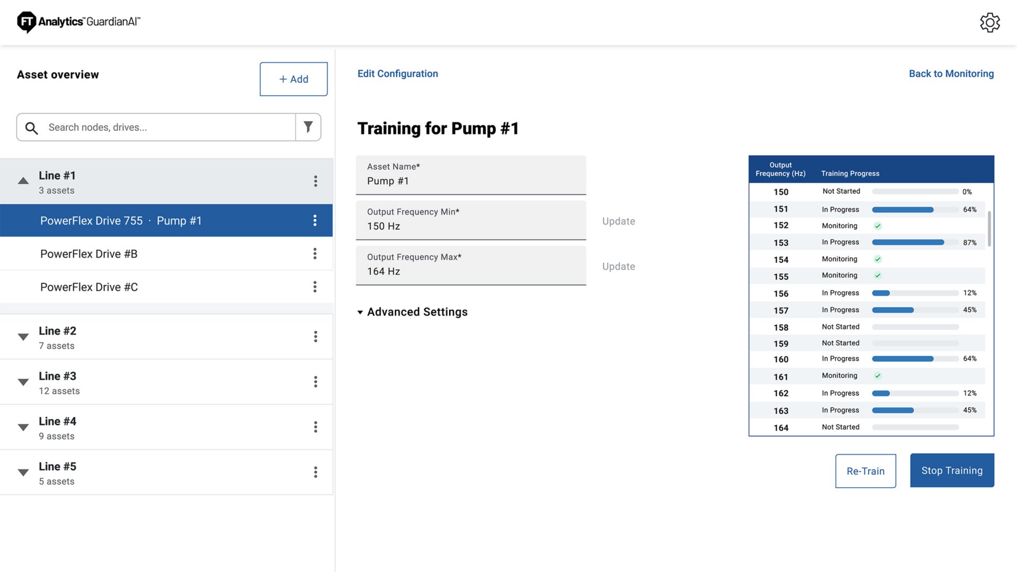Screen dimensions: 1017x572
Task: Click the search magnifier icon
Action: (x=31, y=128)
